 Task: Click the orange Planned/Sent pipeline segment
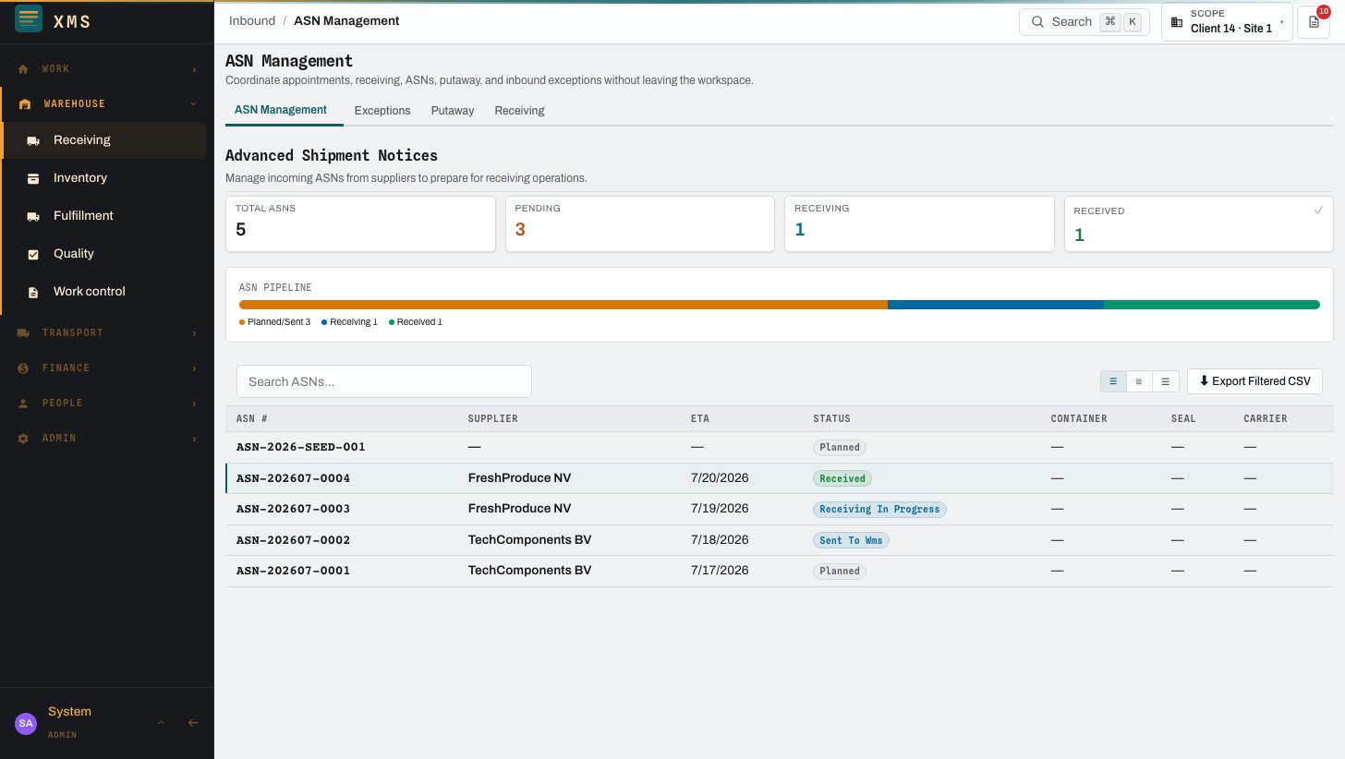tap(563, 305)
